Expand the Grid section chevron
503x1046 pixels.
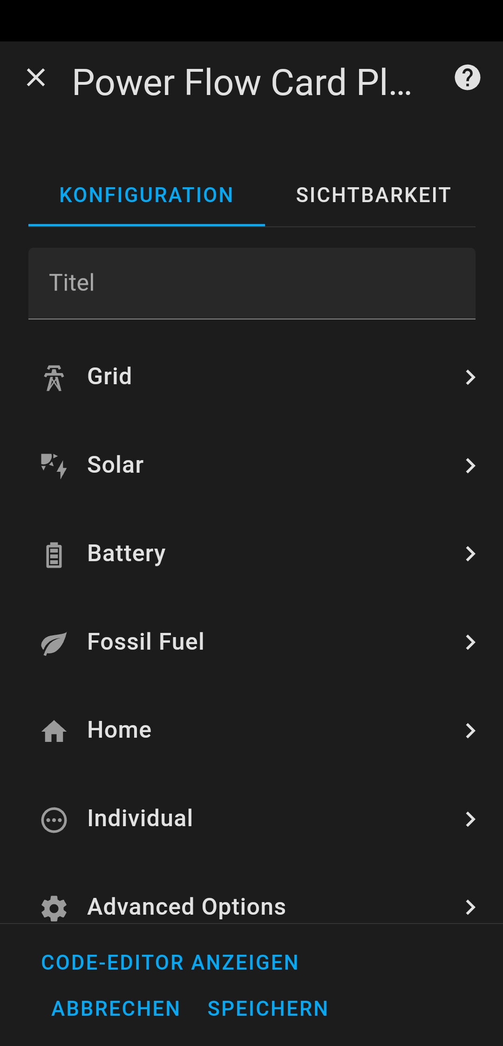pos(470,377)
